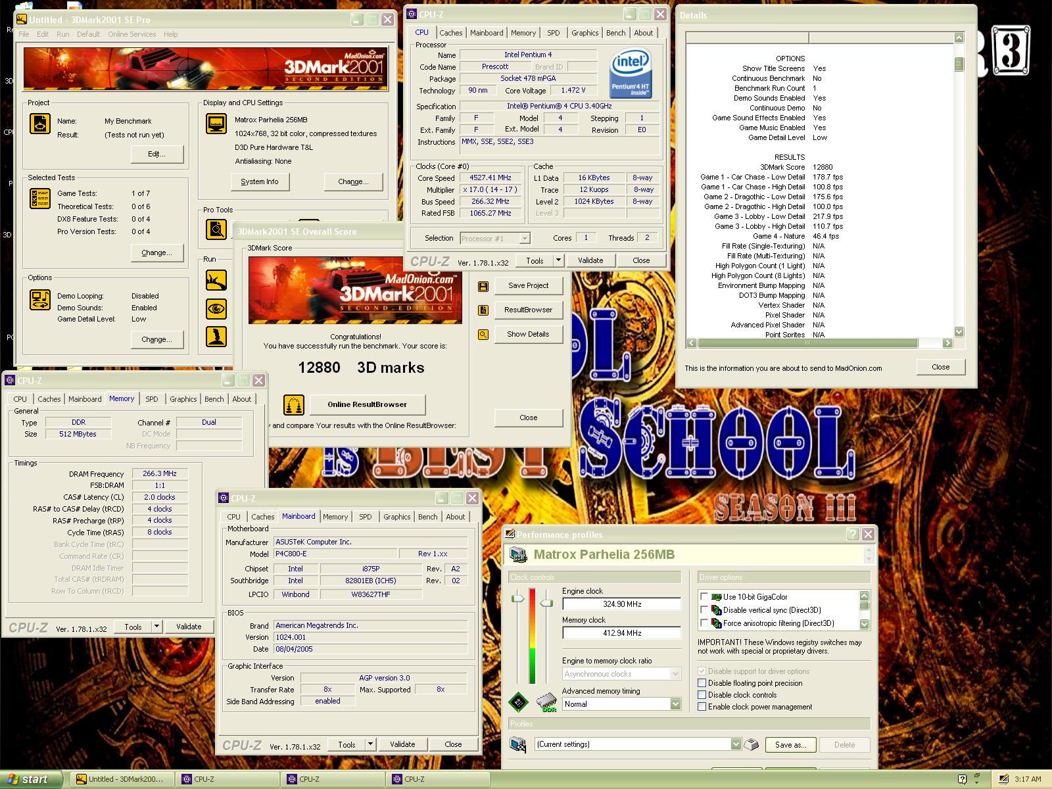Click the Online ResultBrowser button
This screenshot has height=789, width=1052.
368,404
